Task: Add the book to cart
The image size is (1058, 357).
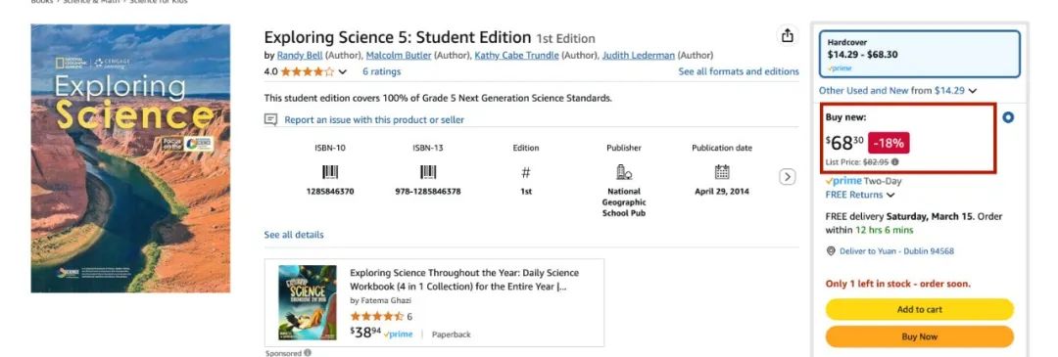Action: click(920, 309)
